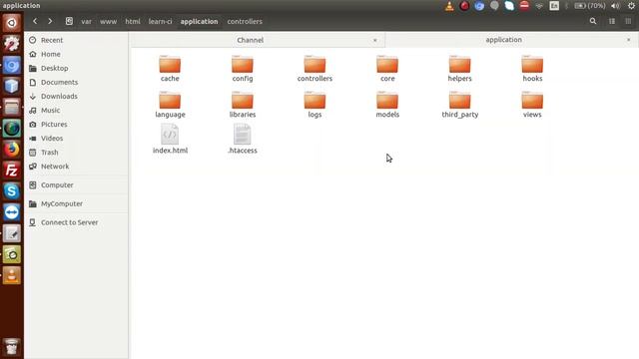
Task: Go to html in the path bar
Action: (x=133, y=22)
